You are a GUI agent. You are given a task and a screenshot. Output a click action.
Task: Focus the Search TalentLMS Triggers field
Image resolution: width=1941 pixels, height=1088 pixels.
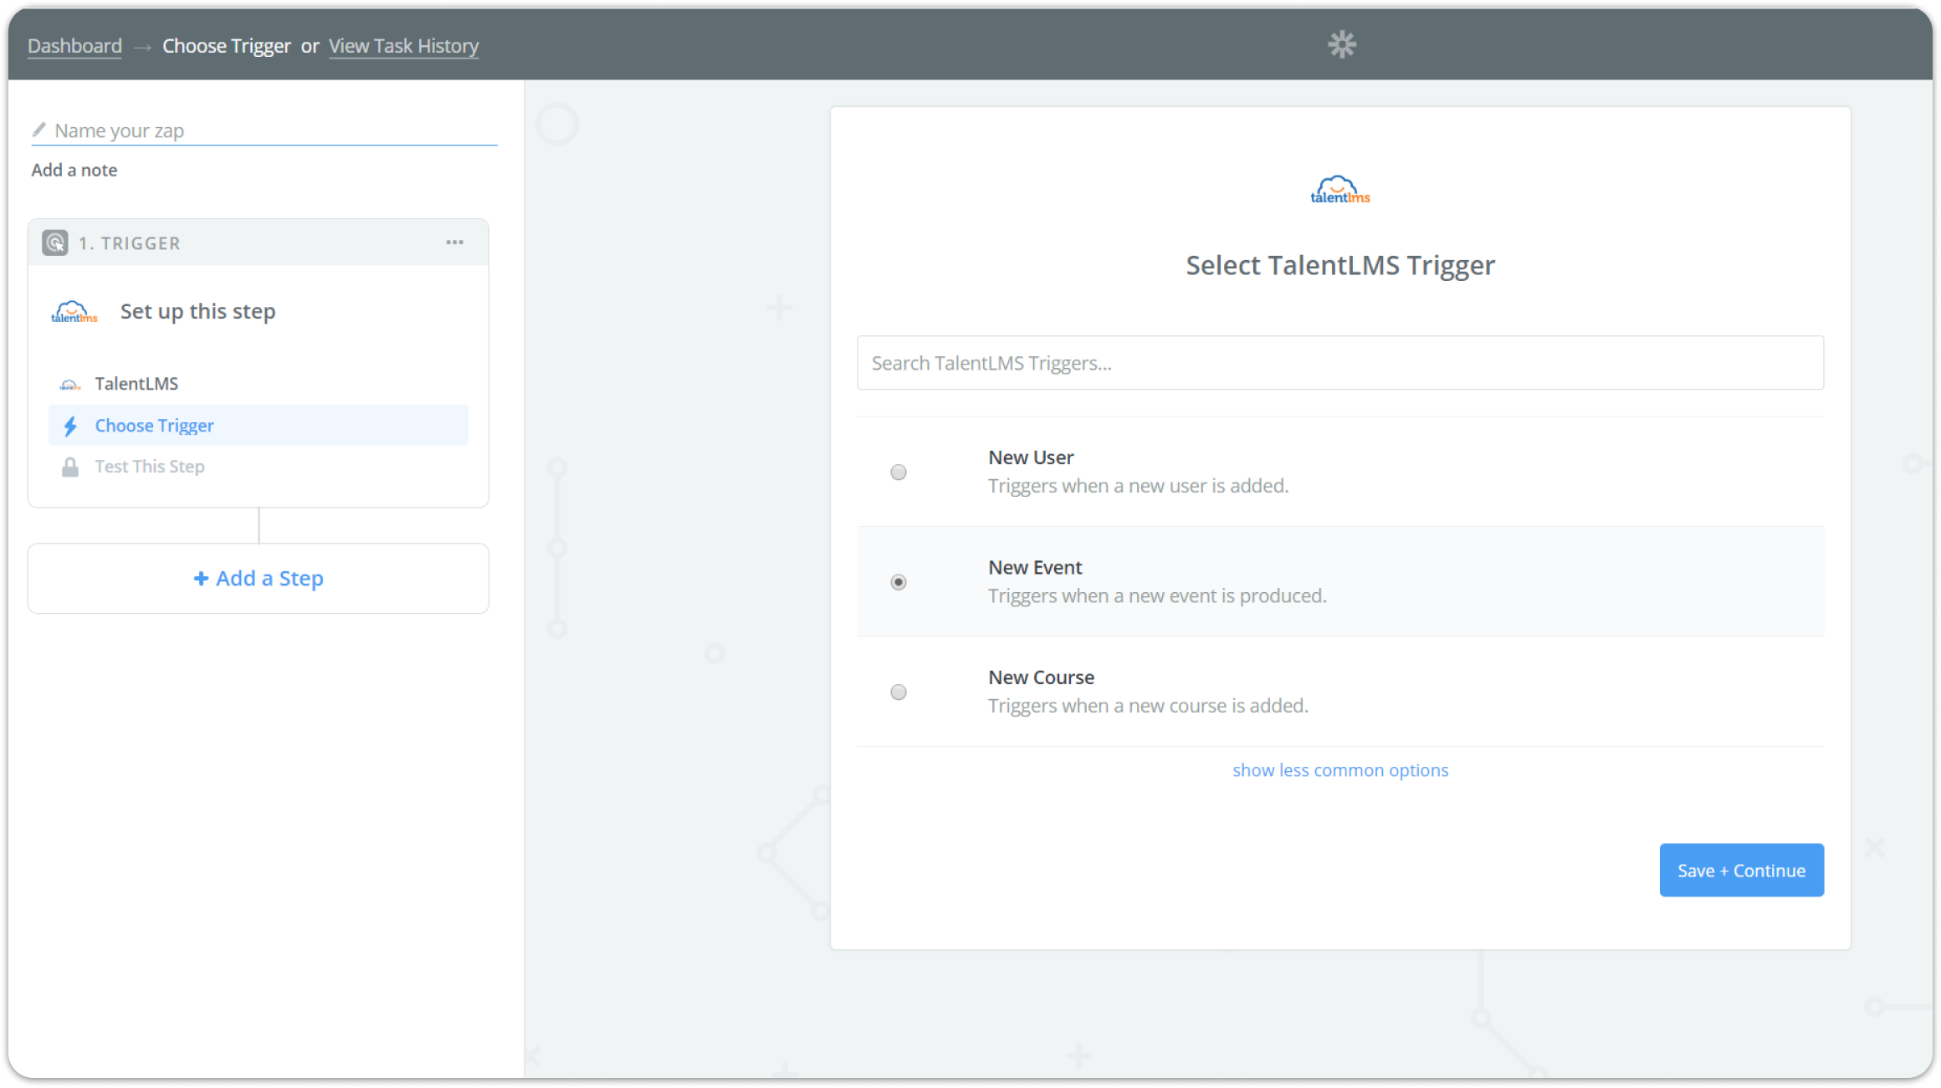click(1339, 363)
